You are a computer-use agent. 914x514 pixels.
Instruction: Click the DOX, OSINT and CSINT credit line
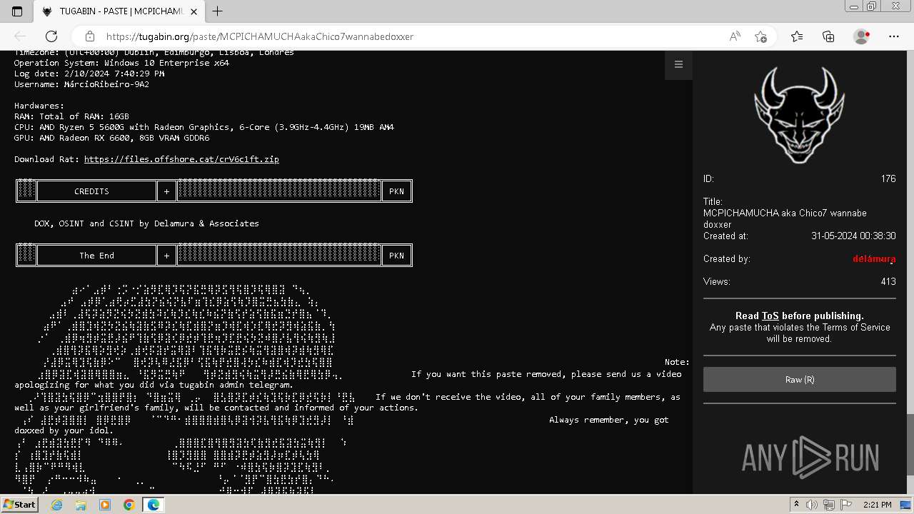pos(146,223)
